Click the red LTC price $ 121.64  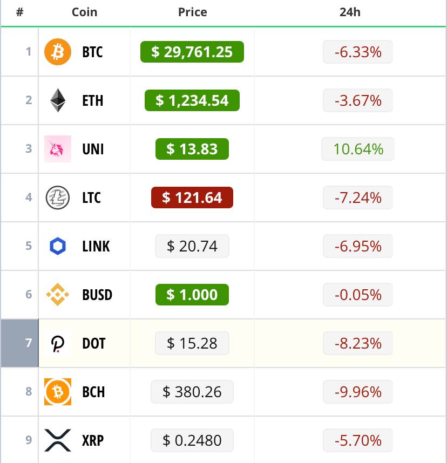pos(192,198)
